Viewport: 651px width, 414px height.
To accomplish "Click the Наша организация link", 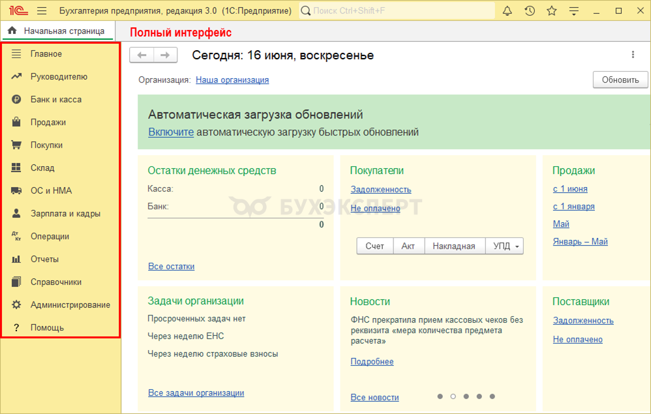I will tap(232, 80).
